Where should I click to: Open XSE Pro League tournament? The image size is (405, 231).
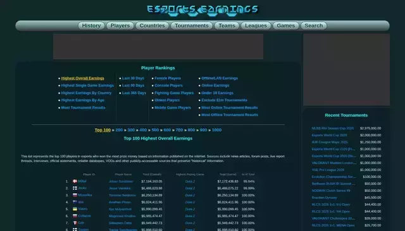(328, 170)
